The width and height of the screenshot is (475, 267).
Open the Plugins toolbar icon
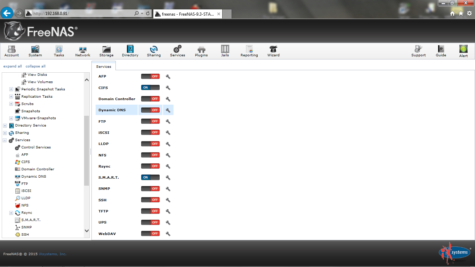click(201, 51)
